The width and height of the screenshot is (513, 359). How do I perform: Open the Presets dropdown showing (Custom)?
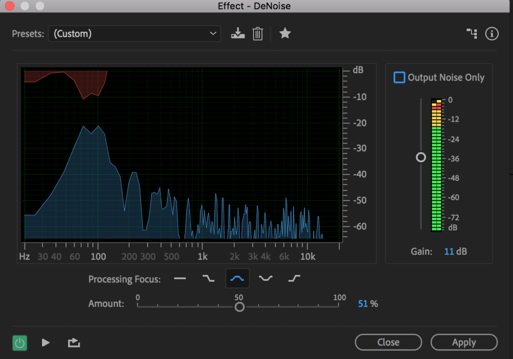point(134,34)
